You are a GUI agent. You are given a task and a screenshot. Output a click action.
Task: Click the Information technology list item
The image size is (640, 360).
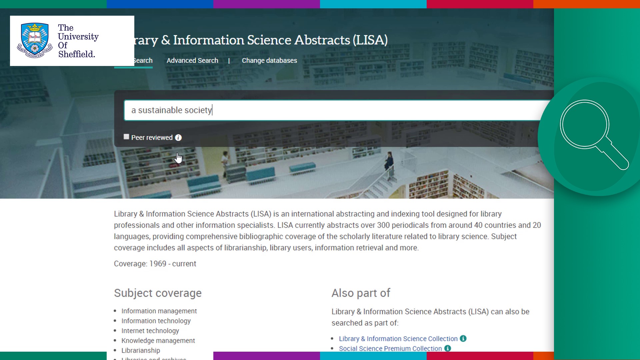[x=156, y=321]
